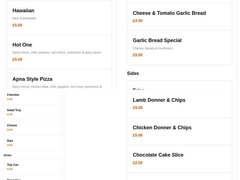
Task: Select Cheese & Tomato Garlic Bread
Action: pos(169,13)
